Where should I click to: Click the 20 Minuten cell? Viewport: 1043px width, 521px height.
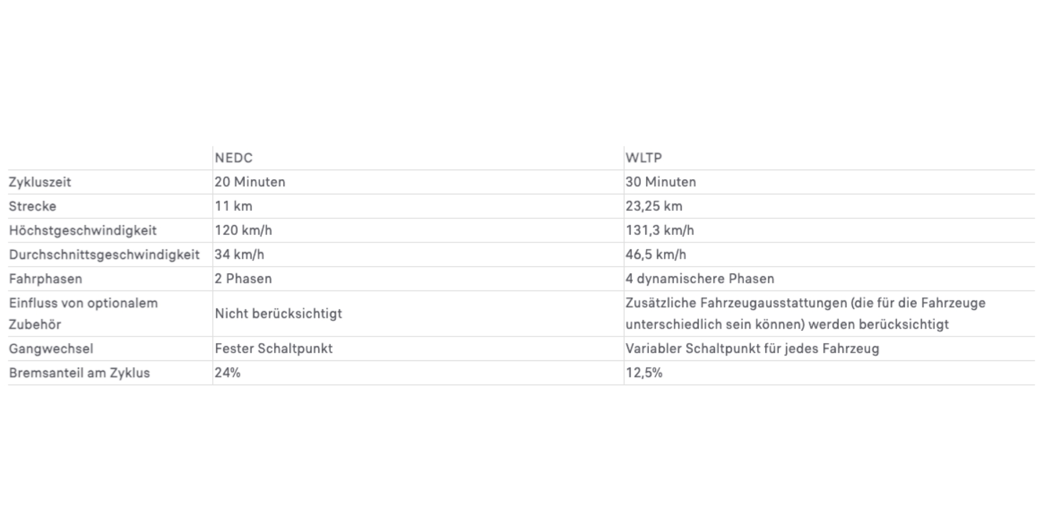250,182
